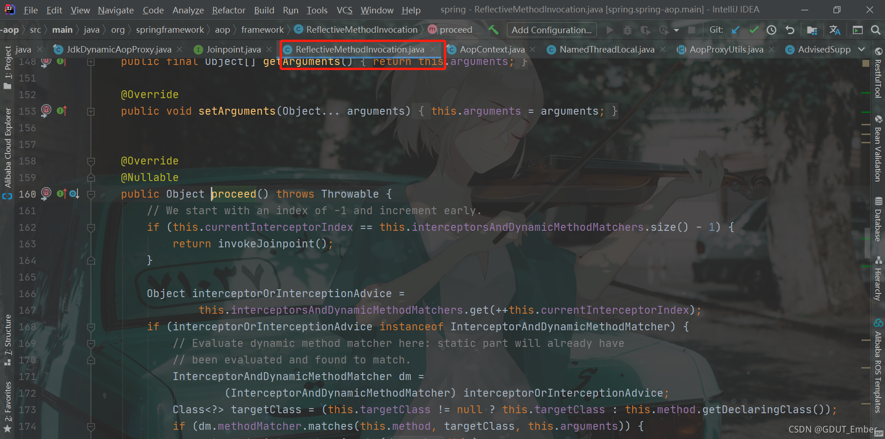Open the Code menu
Viewport: 885px width, 439px height.
pos(153,10)
